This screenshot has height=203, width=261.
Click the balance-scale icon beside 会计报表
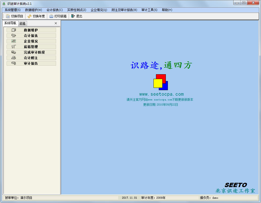click(14, 35)
